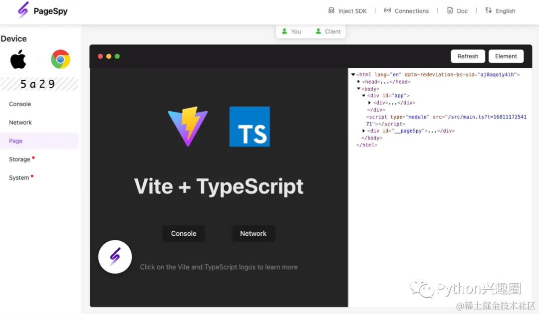Select the script type="module" line
The width and height of the screenshot is (539, 314).
[446, 121]
